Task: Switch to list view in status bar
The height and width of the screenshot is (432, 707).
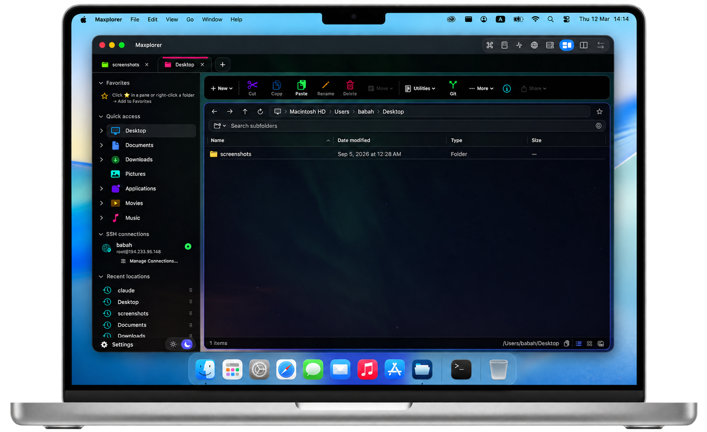Action: (578, 343)
